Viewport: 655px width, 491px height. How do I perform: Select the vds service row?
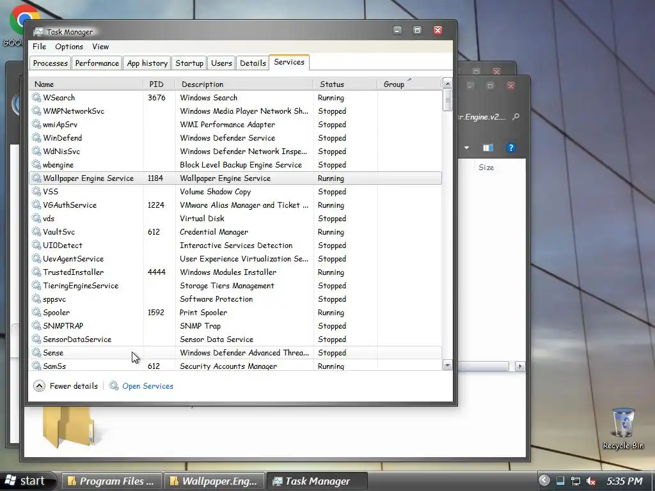(235, 219)
